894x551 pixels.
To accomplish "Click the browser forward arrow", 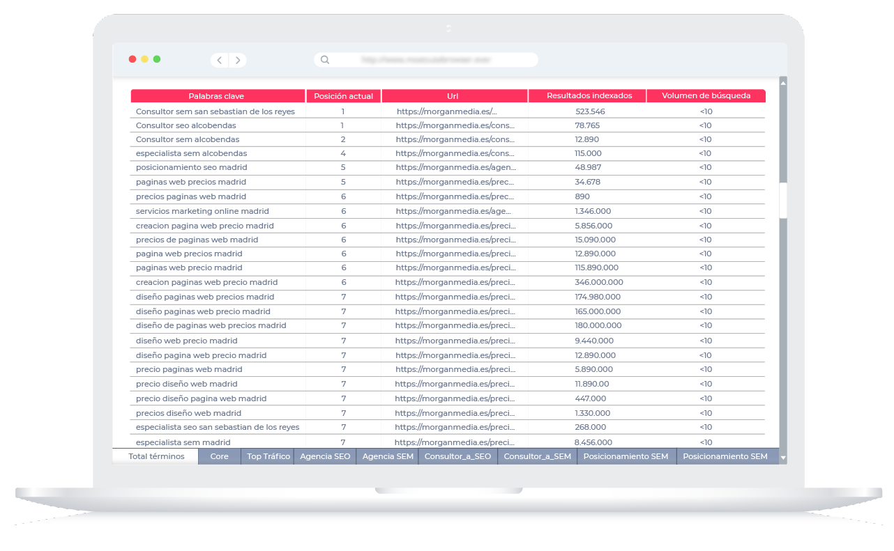I will point(238,61).
